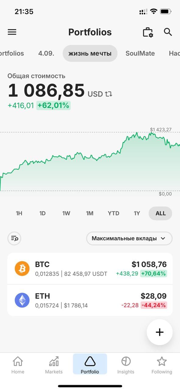Open portfolio settings briefcase icon
The image size is (180, 391).
pos(148,32)
